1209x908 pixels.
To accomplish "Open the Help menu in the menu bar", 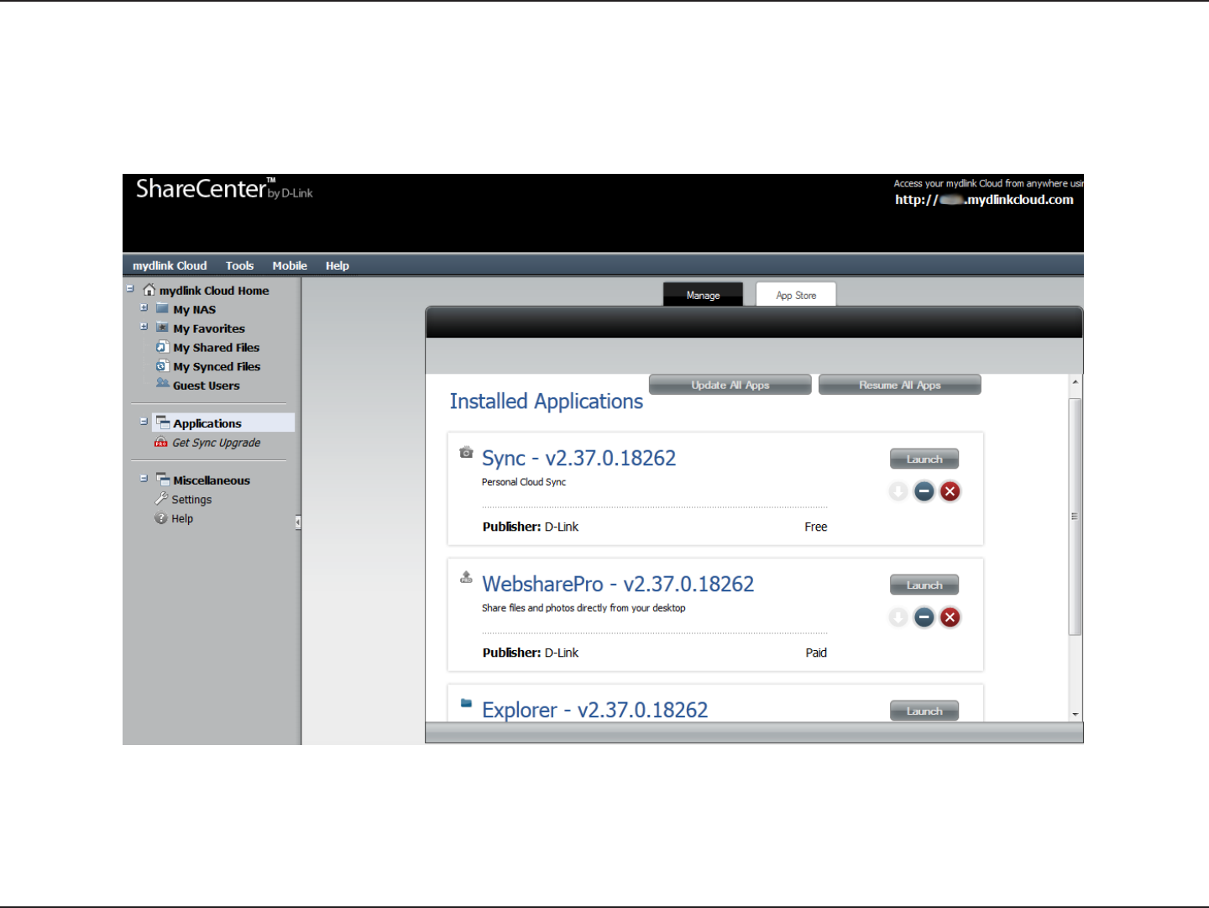I will click(338, 265).
